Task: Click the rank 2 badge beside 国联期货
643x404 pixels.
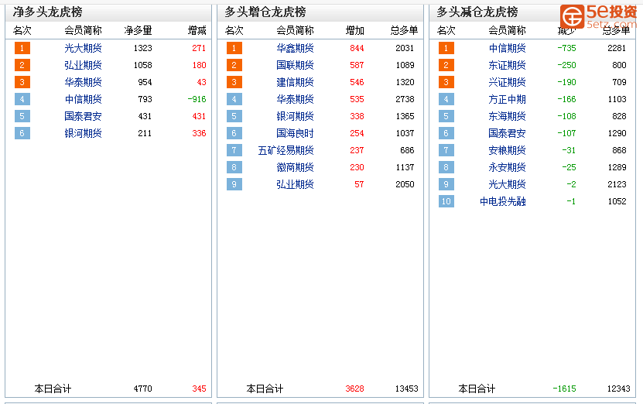Action: [234, 65]
